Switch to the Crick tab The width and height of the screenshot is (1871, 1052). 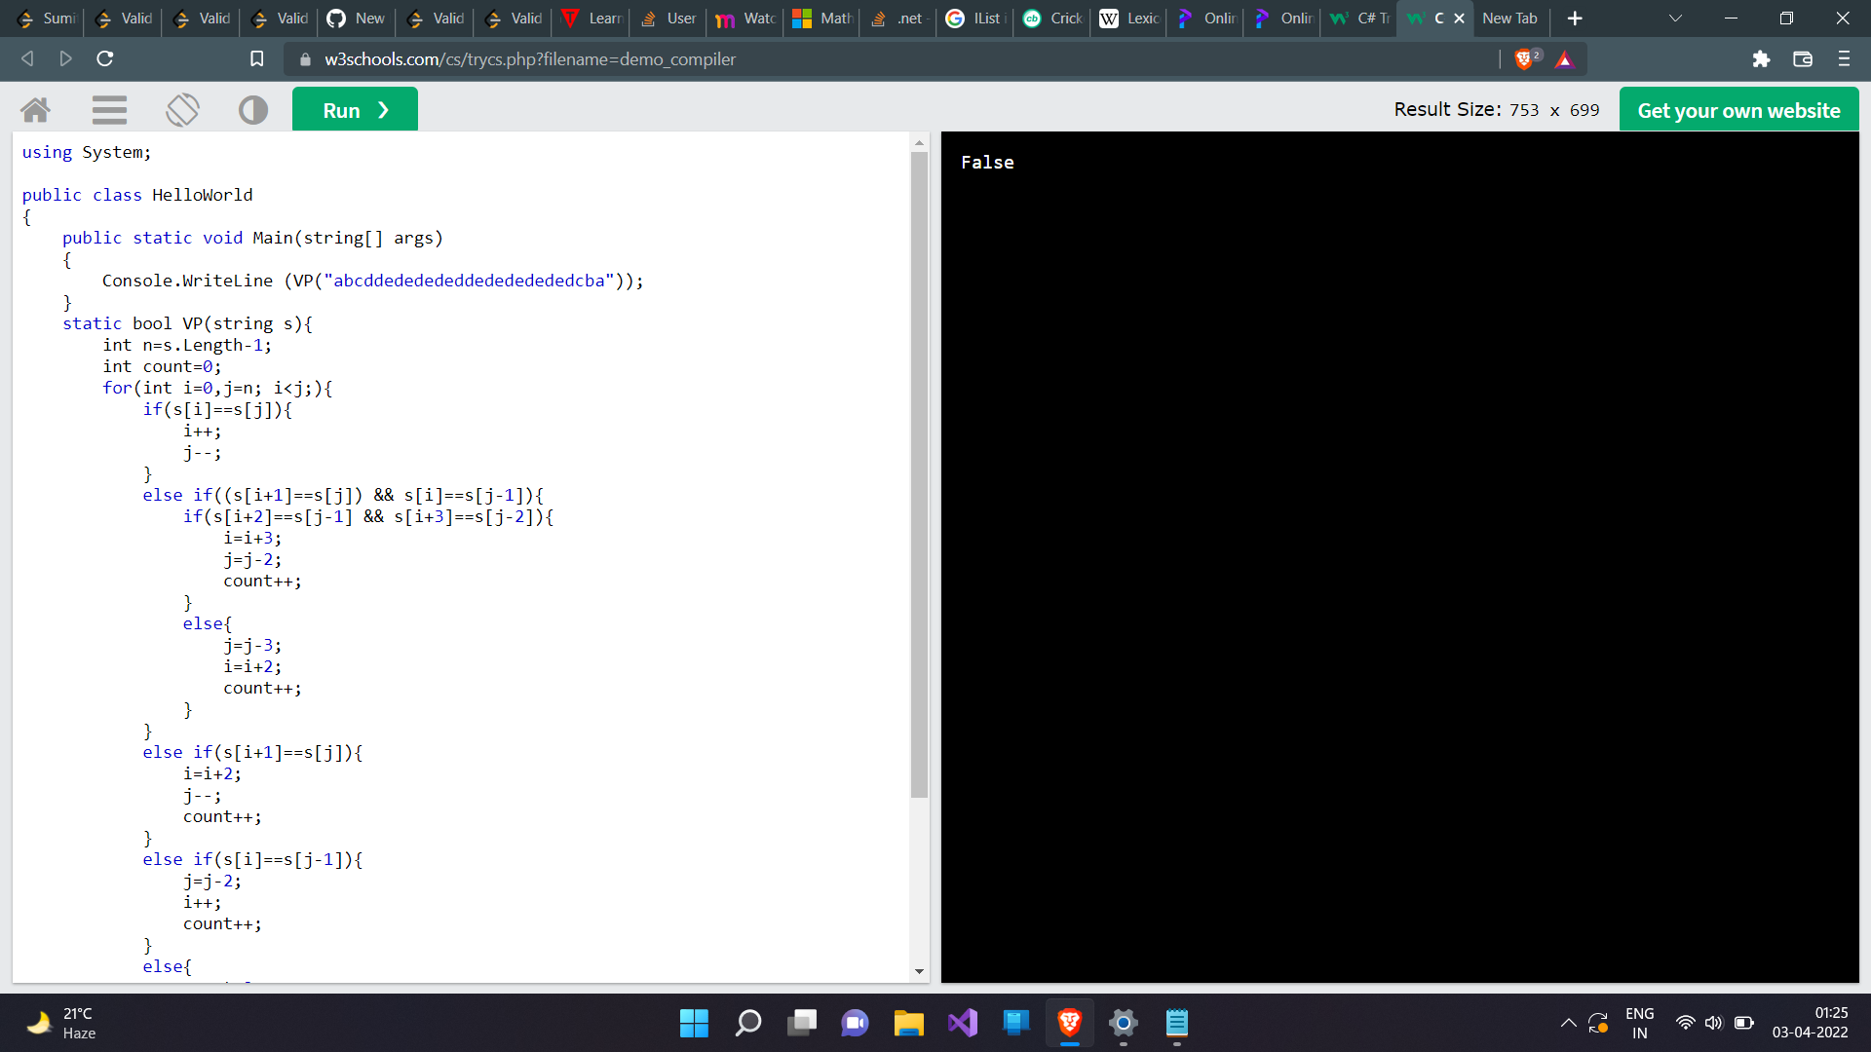[x=1052, y=19]
